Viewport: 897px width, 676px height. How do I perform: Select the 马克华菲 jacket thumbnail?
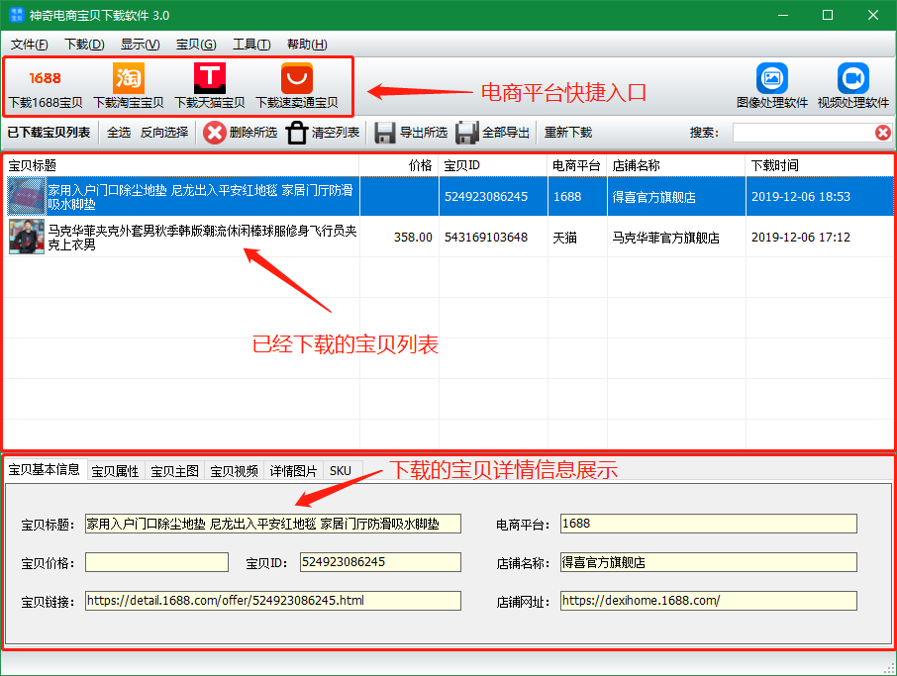coord(27,237)
